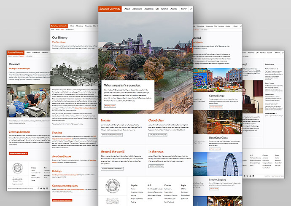Open About menu on center homepage
The width and height of the screenshot is (291, 206).
tap(127, 9)
